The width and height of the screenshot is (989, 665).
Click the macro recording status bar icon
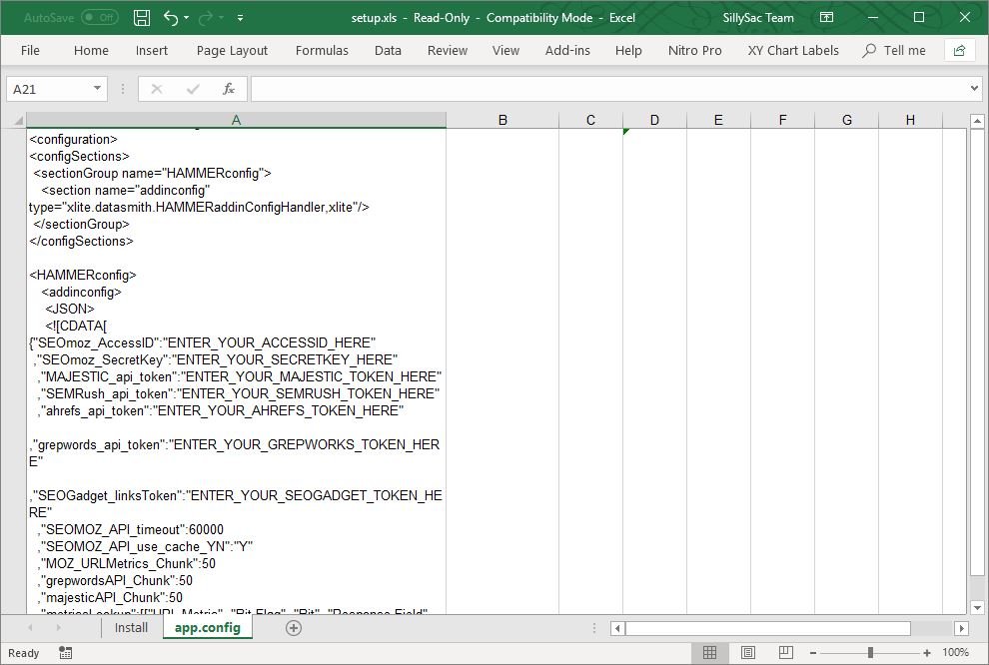(x=66, y=653)
